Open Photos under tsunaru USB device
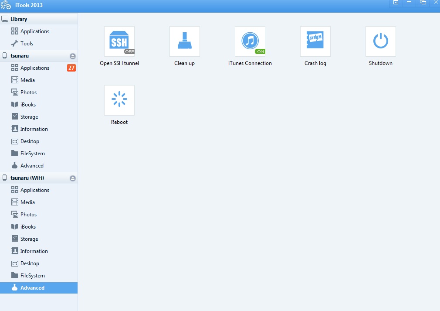Viewport: 440px width, 311px height. 39,92
